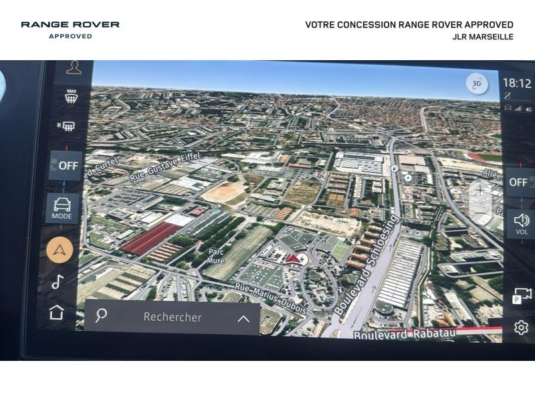
Task: Tap the clock showing 18:12
Action: point(516,84)
